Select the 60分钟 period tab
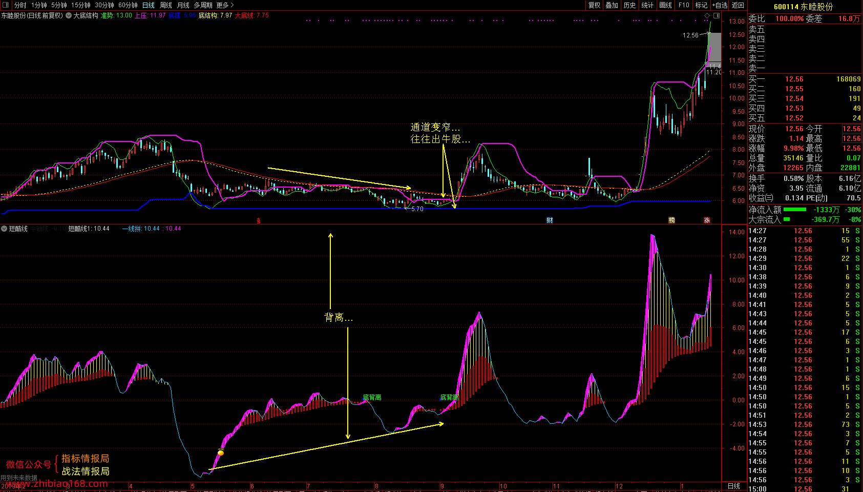This screenshot has width=863, height=492. click(128, 5)
